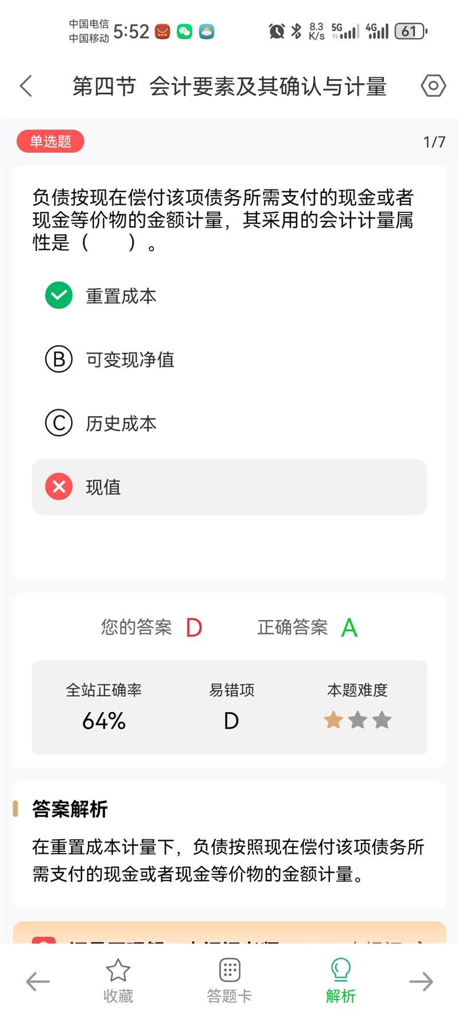Tap the WeChat icon in the status bar
459x1020 pixels.
pos(185,31)
